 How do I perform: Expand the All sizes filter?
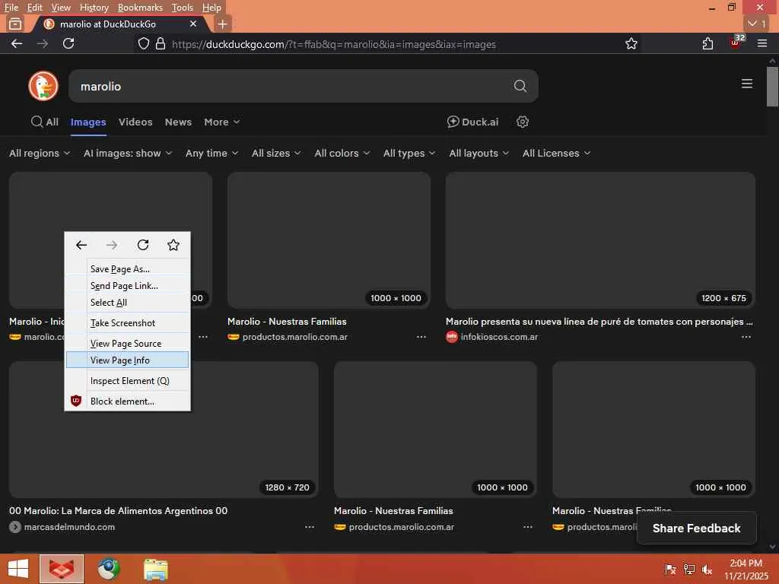[276, 153]
